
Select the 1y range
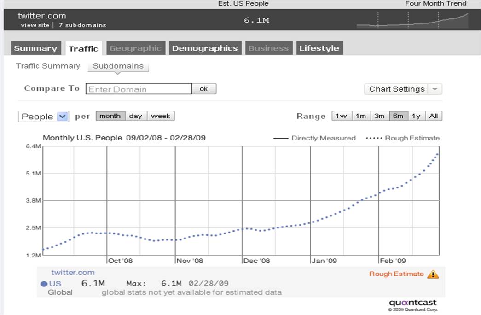[x=416, y=116]
